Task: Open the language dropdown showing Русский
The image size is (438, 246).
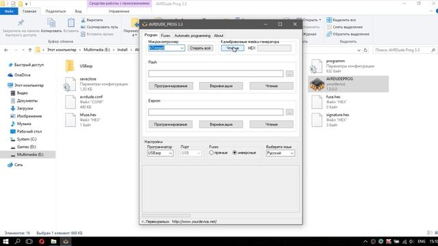Action: [280, 153]
